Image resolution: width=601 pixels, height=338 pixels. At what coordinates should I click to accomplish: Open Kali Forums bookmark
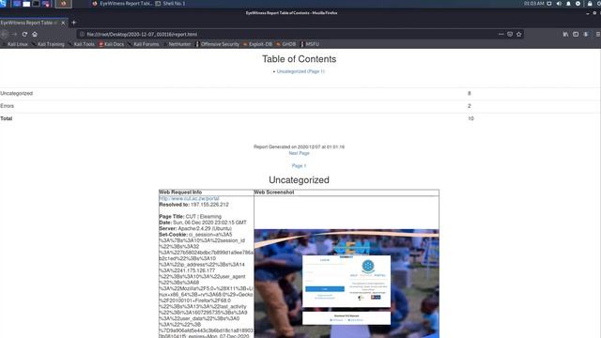(x=144, y=44)
